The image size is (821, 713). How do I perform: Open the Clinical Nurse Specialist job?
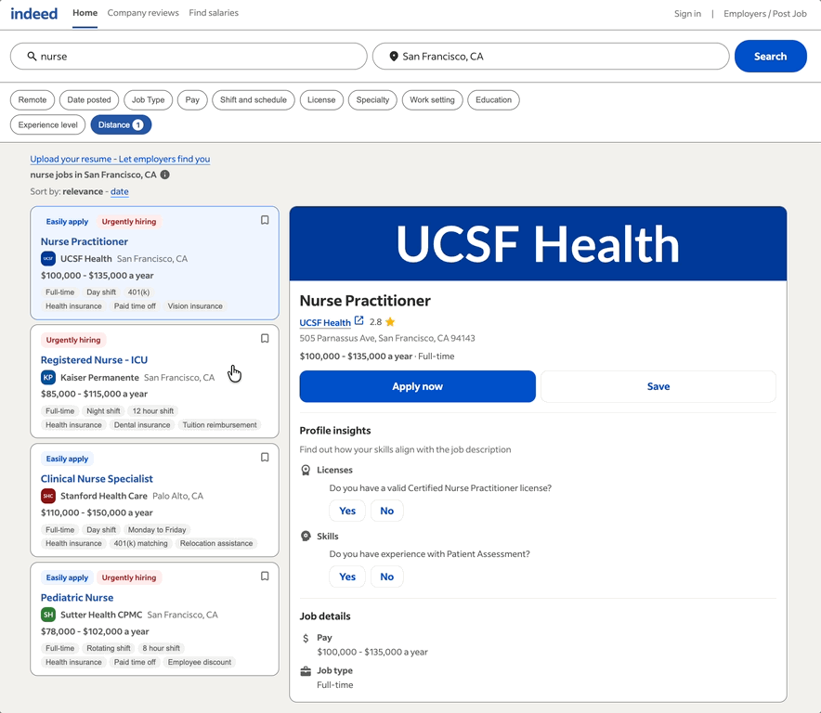point(97,479)
